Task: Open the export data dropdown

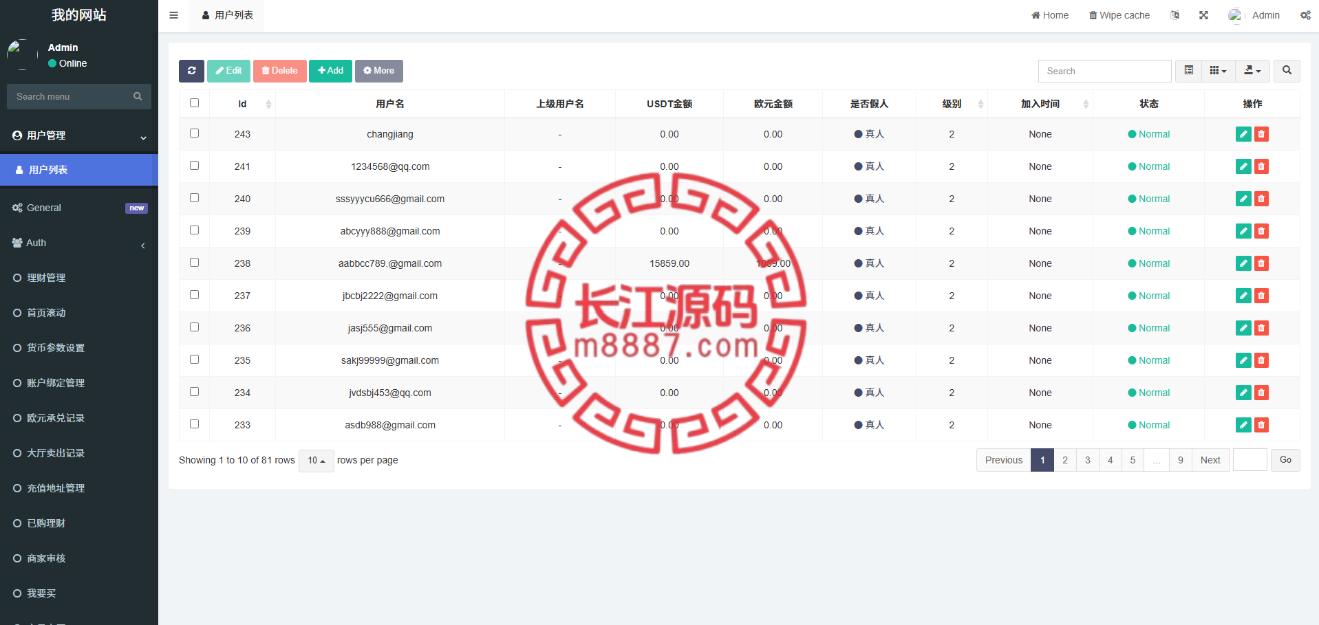Action: 1252,71
